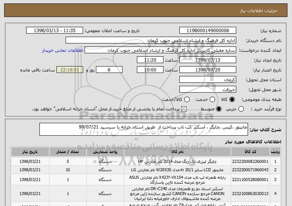Click need creation date field 1398/03/13
The width and height of the screenshot is (292, 206).
point(208,60)
